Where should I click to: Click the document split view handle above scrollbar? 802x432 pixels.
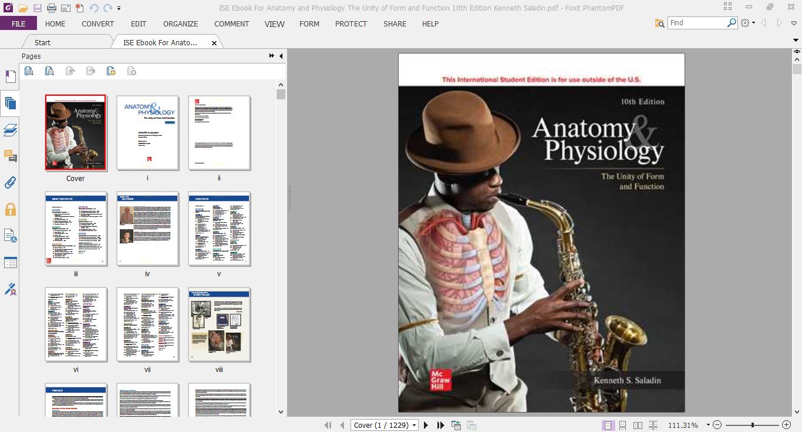coord(797,52)
